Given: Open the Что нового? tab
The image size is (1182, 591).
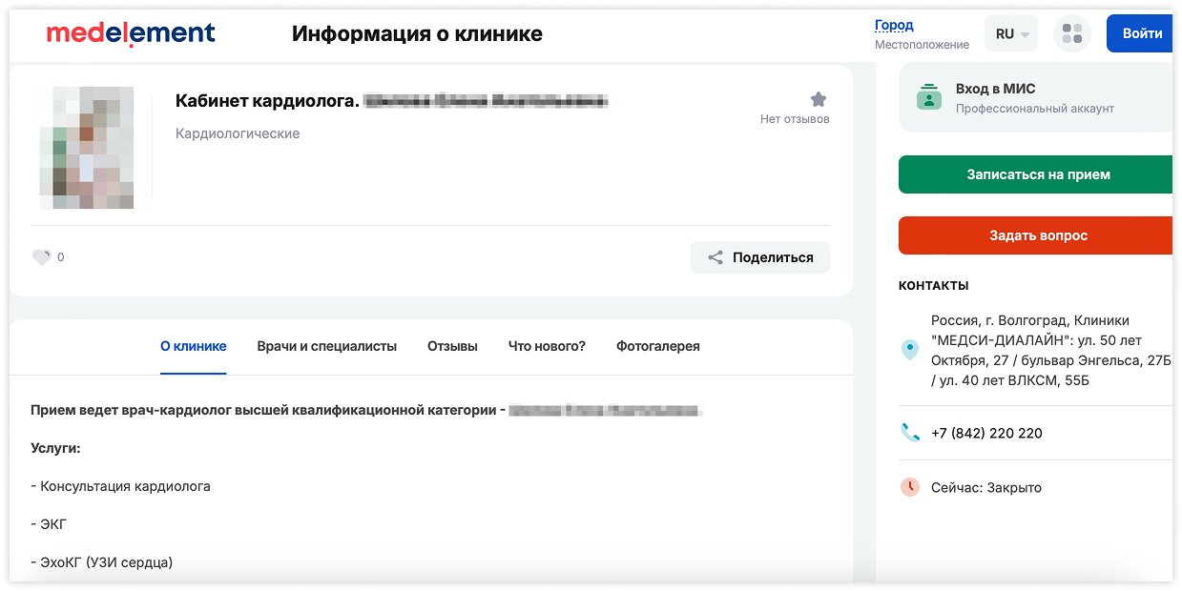Looking at the screenshot, I should (547, 346).
